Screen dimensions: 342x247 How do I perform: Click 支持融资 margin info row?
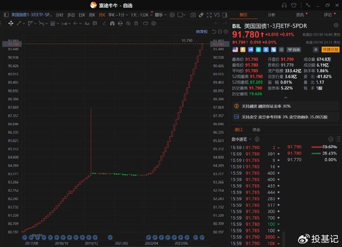[x=285, y=106]
